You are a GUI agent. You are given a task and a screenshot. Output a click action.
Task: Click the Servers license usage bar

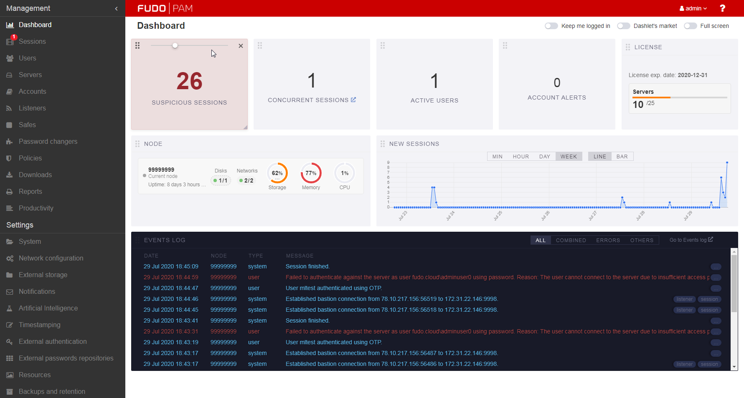point(680,98)
